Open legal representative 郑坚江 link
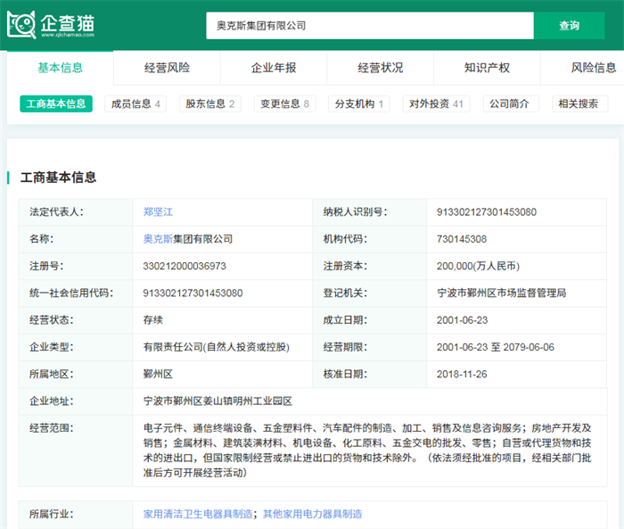 158,212
